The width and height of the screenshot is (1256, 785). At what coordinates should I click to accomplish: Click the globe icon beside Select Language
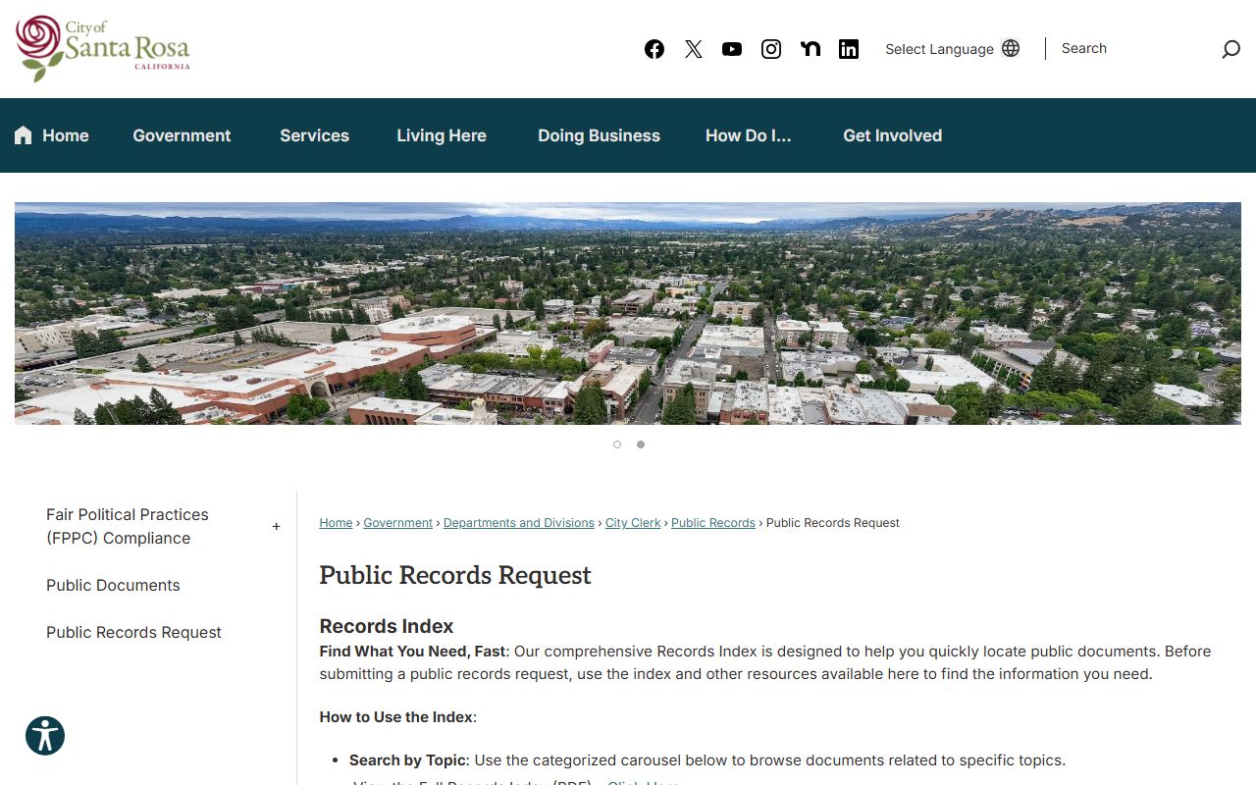pyautogui.click(x=1011, y=48)
